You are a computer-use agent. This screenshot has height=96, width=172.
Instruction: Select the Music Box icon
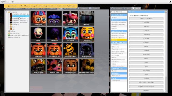tap(87, 18)
